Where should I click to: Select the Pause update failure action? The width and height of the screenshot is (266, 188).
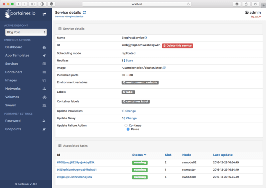pyautogui.click(x=128, y=129)
